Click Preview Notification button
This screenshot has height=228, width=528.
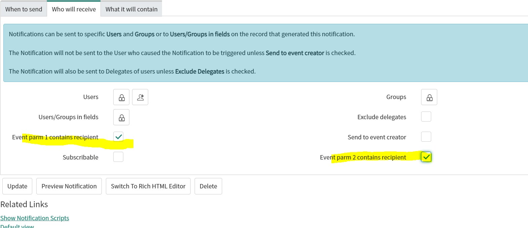click(x=69, y=186)
